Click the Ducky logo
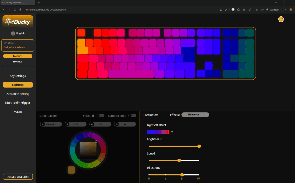This screenshot has height=183, width=295. [x=18, y=22]
